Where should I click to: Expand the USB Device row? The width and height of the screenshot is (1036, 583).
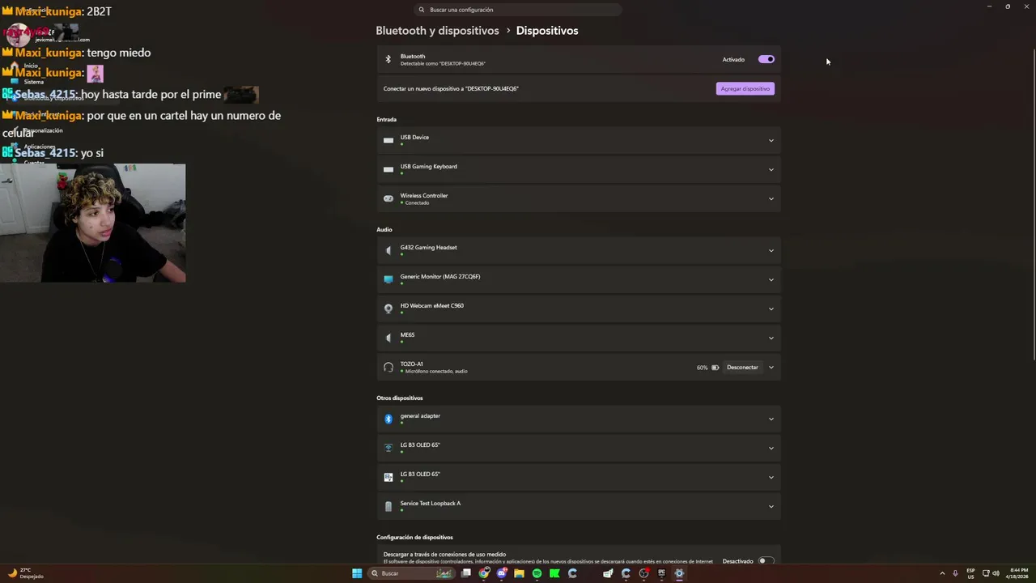(x=771, y=141)
